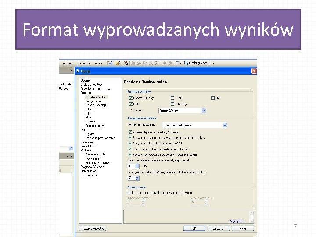Click into the 50 maximum files field
The image size is (316, 237).
pyautogui.click(x=132, y=178)
